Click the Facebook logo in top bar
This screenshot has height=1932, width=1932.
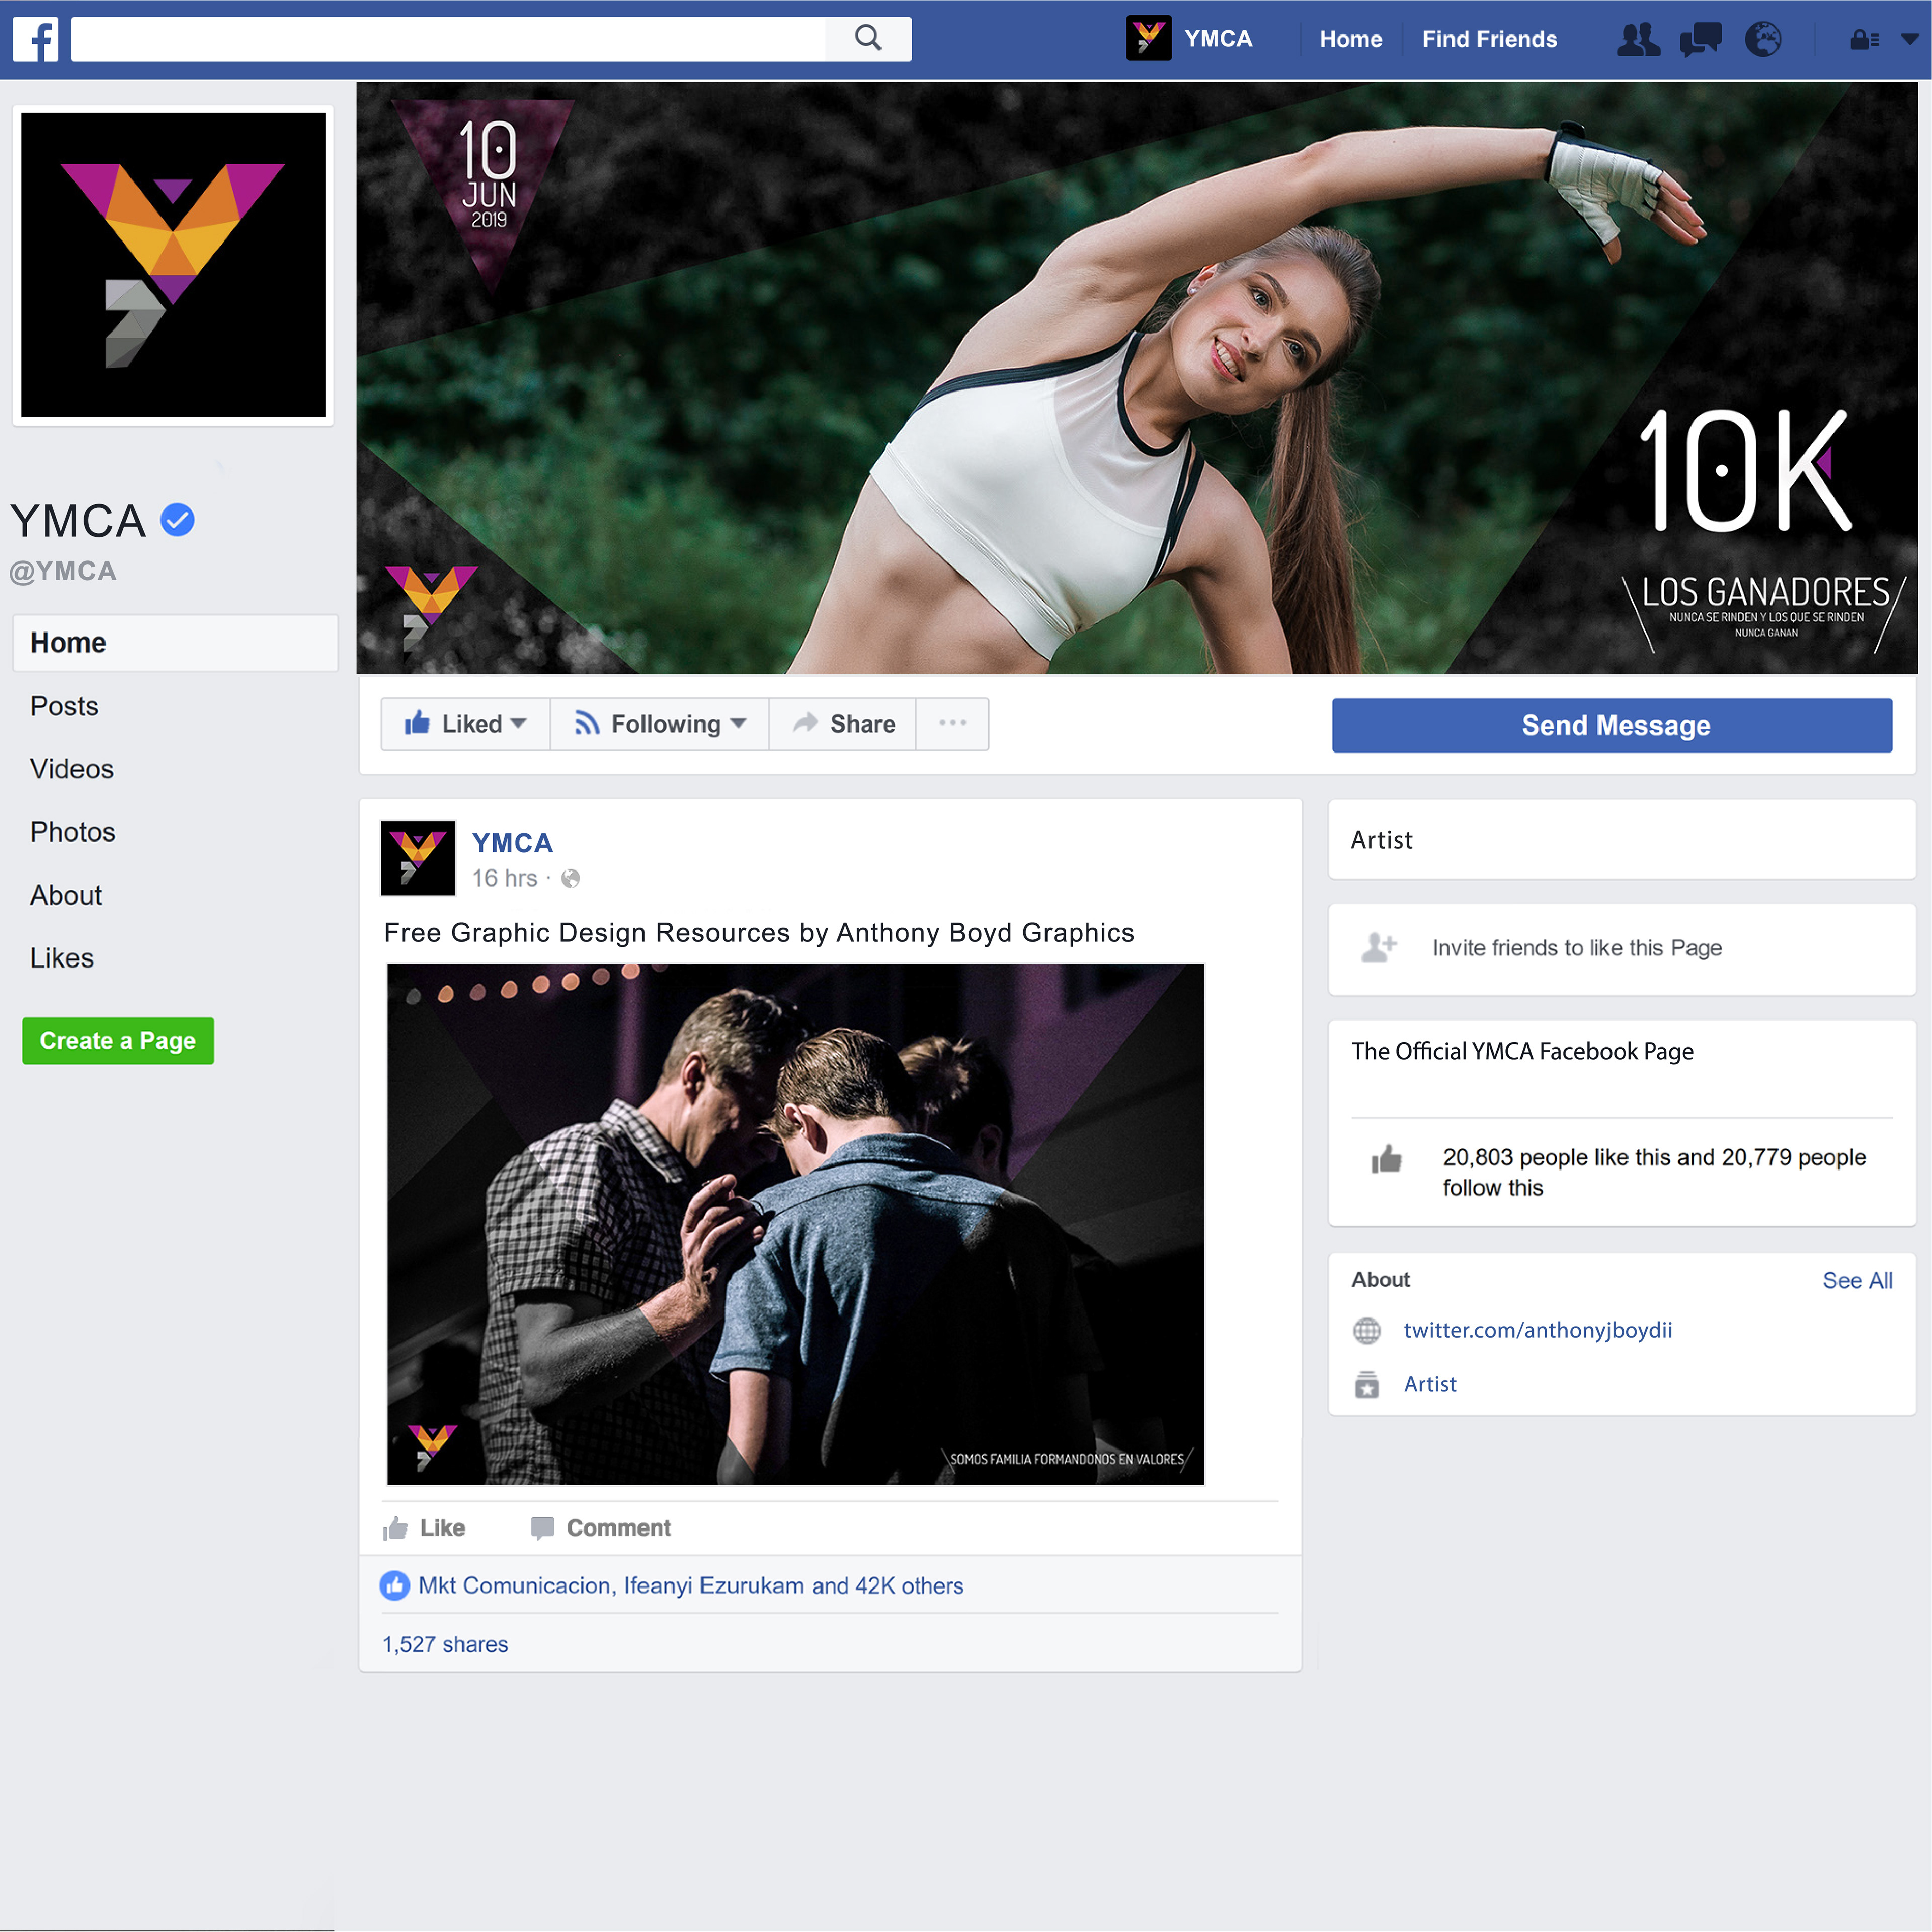pyautogui.click(x=36, y=39)
